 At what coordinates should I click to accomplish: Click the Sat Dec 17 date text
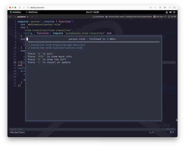click(161, 17)
